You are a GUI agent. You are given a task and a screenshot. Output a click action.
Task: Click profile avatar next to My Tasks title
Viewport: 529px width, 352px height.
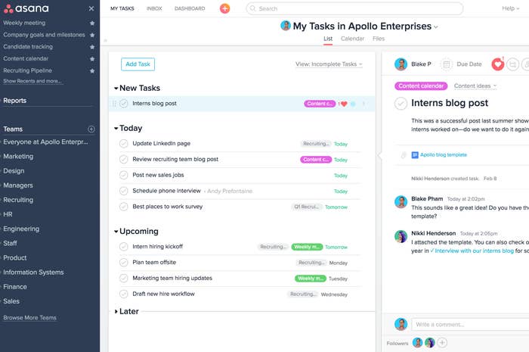[x=286, y=26]
